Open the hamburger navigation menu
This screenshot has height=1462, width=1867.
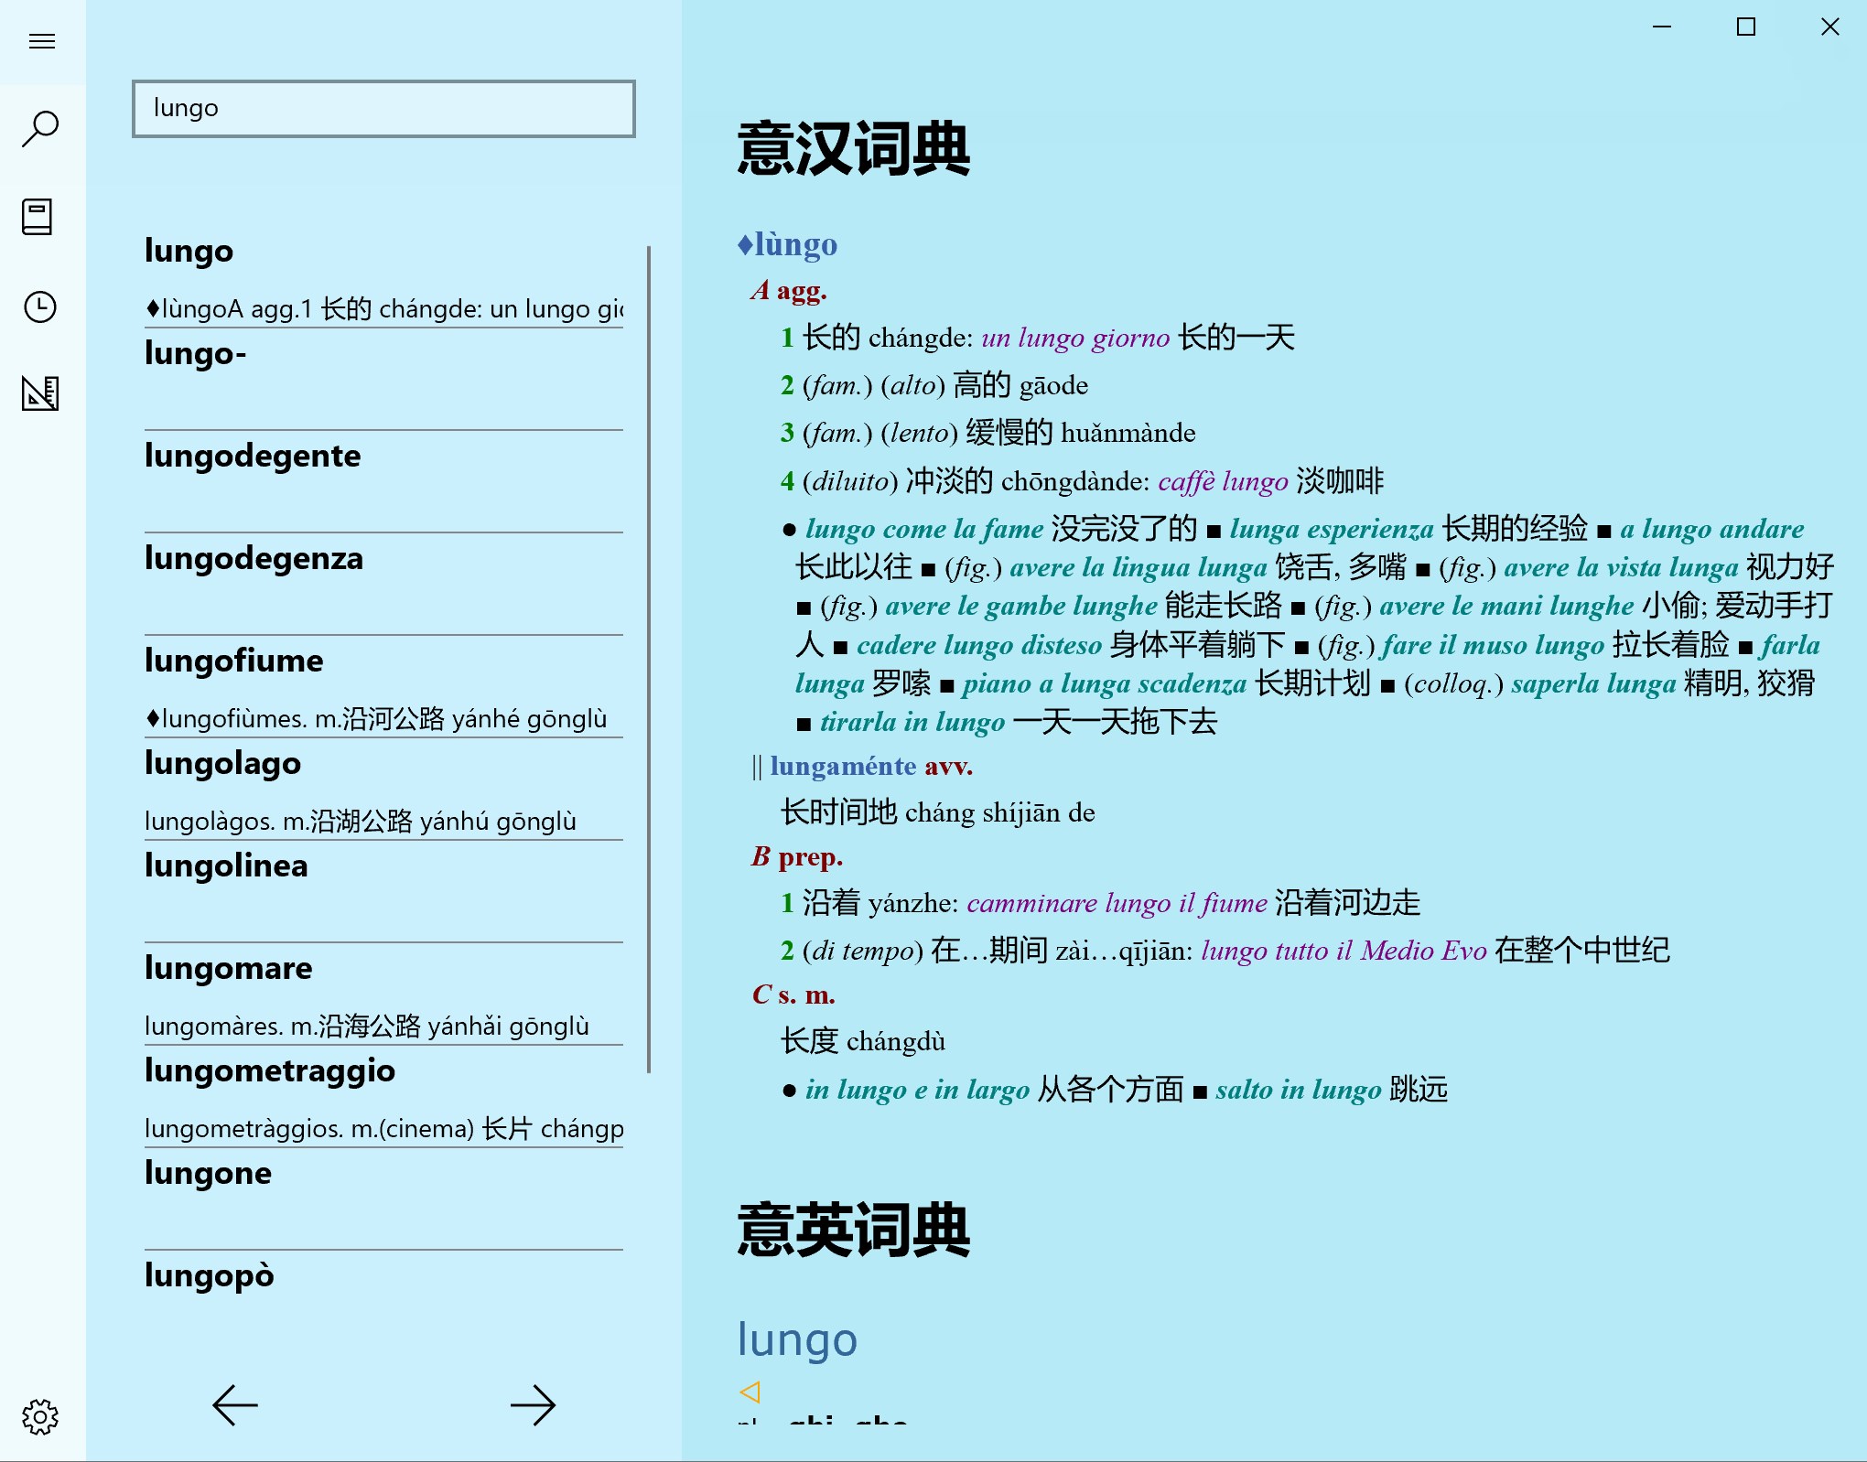pos(42,41)
